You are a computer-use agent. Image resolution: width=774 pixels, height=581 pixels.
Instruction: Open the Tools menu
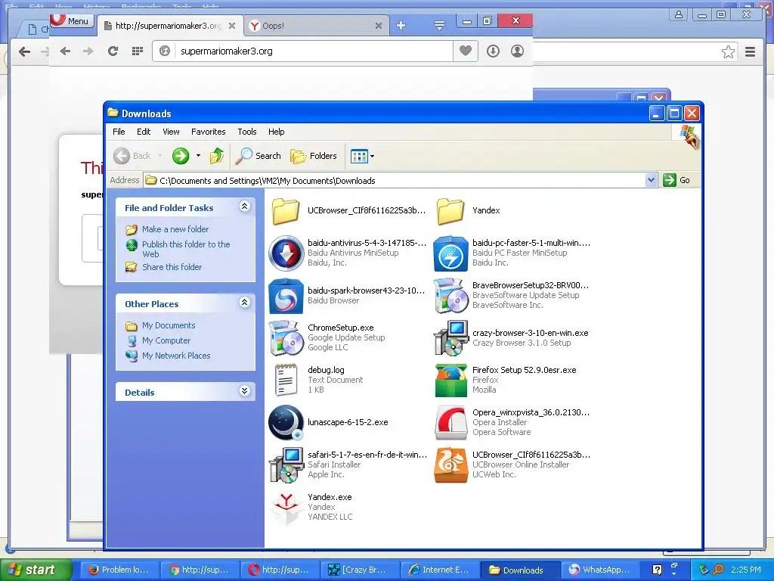point(247,132)
